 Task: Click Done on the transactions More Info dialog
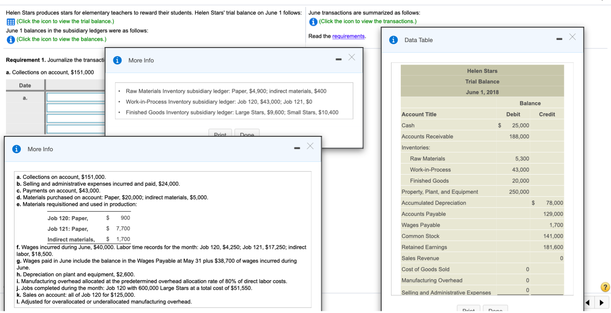[x=247, y=134]
